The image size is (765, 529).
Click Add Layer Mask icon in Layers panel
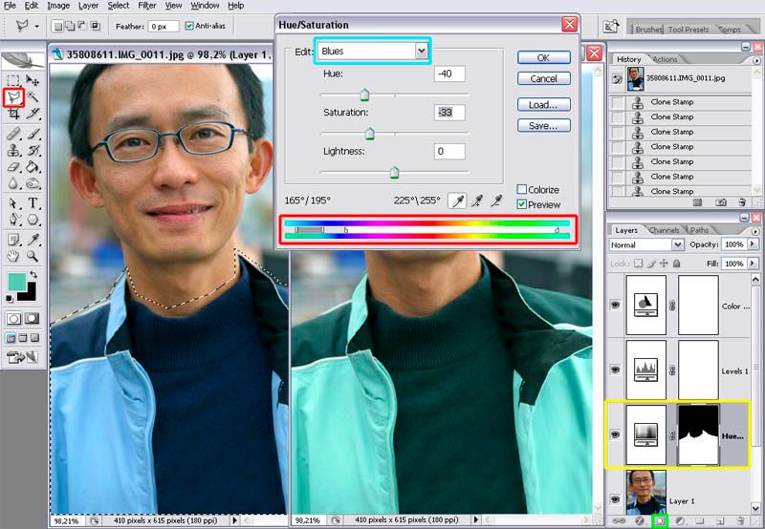tap(659, 520)
